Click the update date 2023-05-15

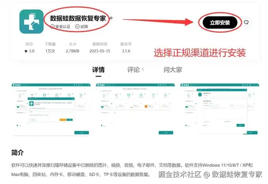tap(100, 51)
